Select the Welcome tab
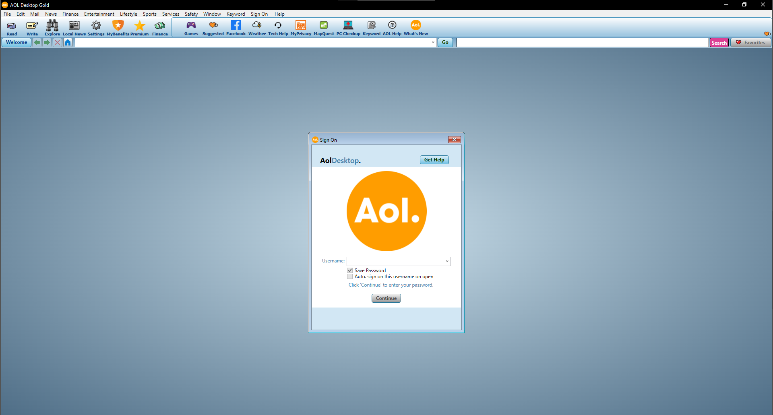The image size is (773, 415). pyautogui.click(x=16, y=42)
